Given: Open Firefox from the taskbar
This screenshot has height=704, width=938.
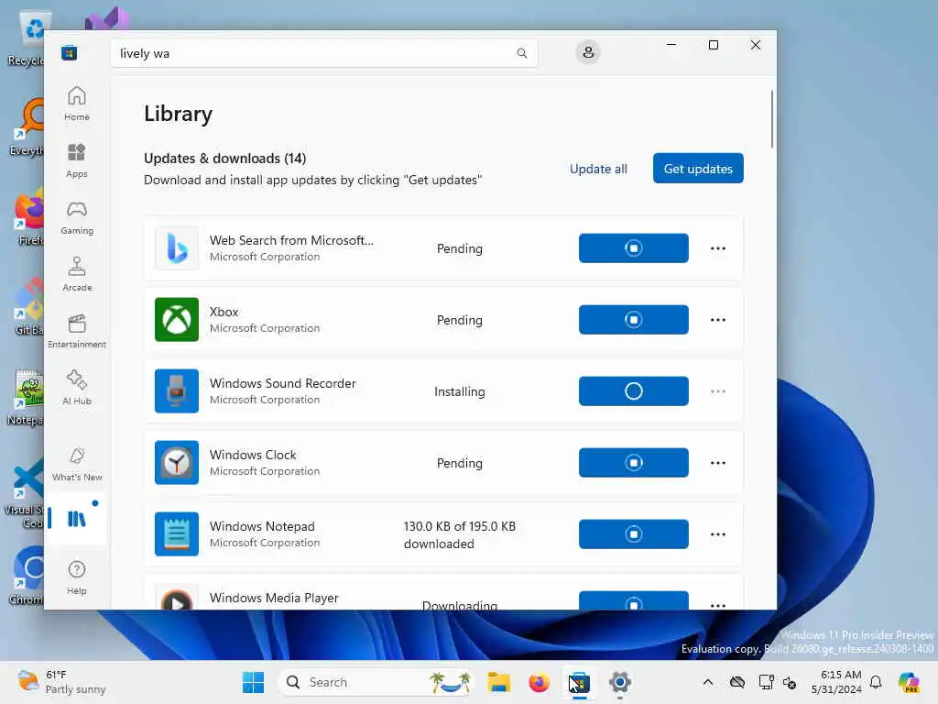Looking at the screenshot, I should tap(539, 682).
